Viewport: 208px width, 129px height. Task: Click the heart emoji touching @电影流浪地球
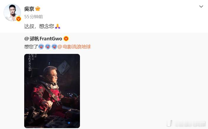pyautogui.click(x=54, y=47)
